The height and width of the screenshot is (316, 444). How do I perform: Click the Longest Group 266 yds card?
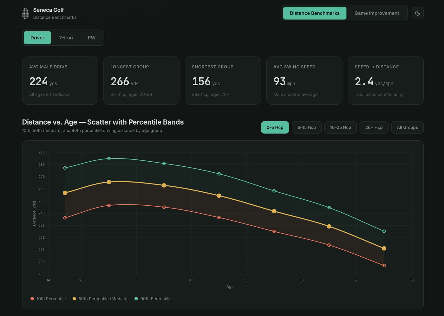point(141,81)
